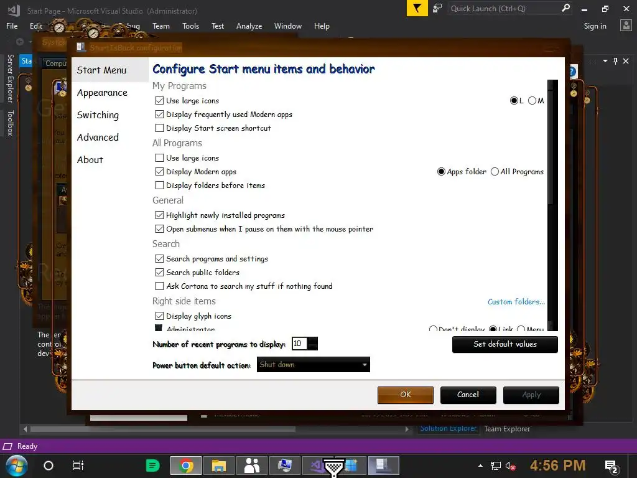Click the blue help icon behind the dialog
Screen dimensions: 637x478
[572, 72]
